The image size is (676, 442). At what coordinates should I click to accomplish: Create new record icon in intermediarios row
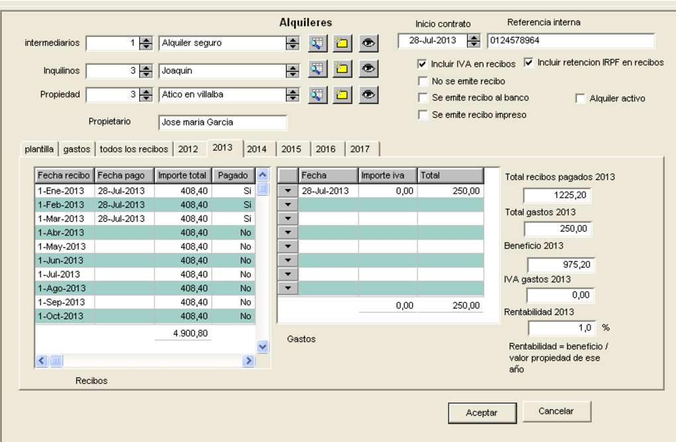click(x=343, y=43)
